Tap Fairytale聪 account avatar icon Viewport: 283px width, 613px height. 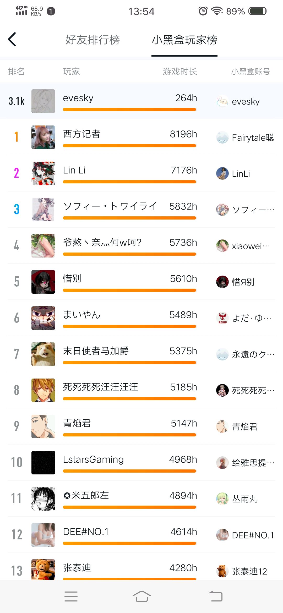pyautogui.click(x=222, y=137)
